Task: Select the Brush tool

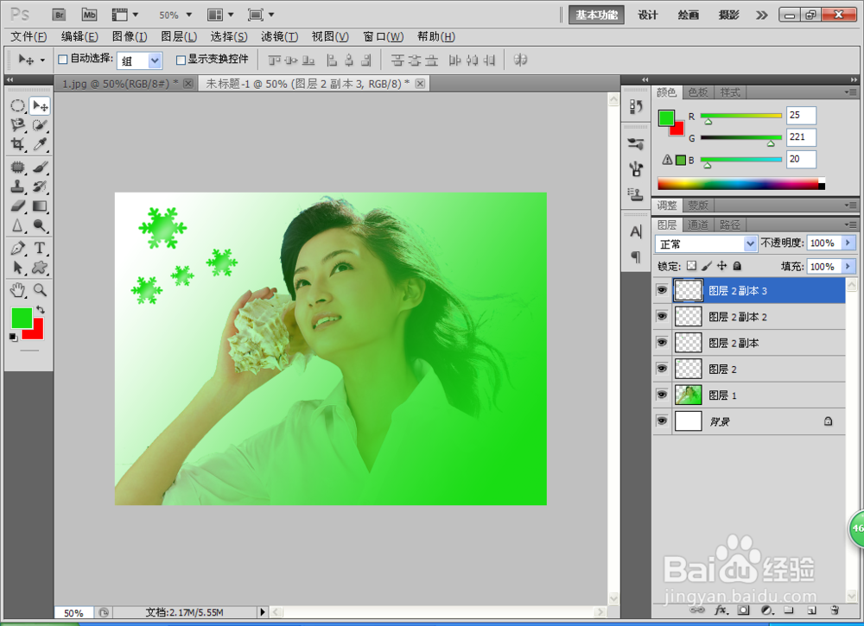Action: click(x=40, y=167)
